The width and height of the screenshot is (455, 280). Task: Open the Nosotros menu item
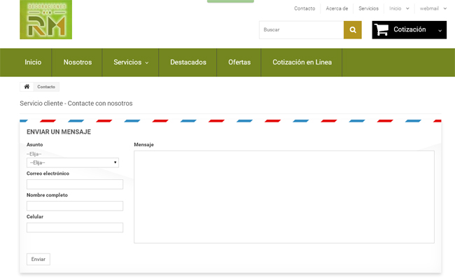78,62
